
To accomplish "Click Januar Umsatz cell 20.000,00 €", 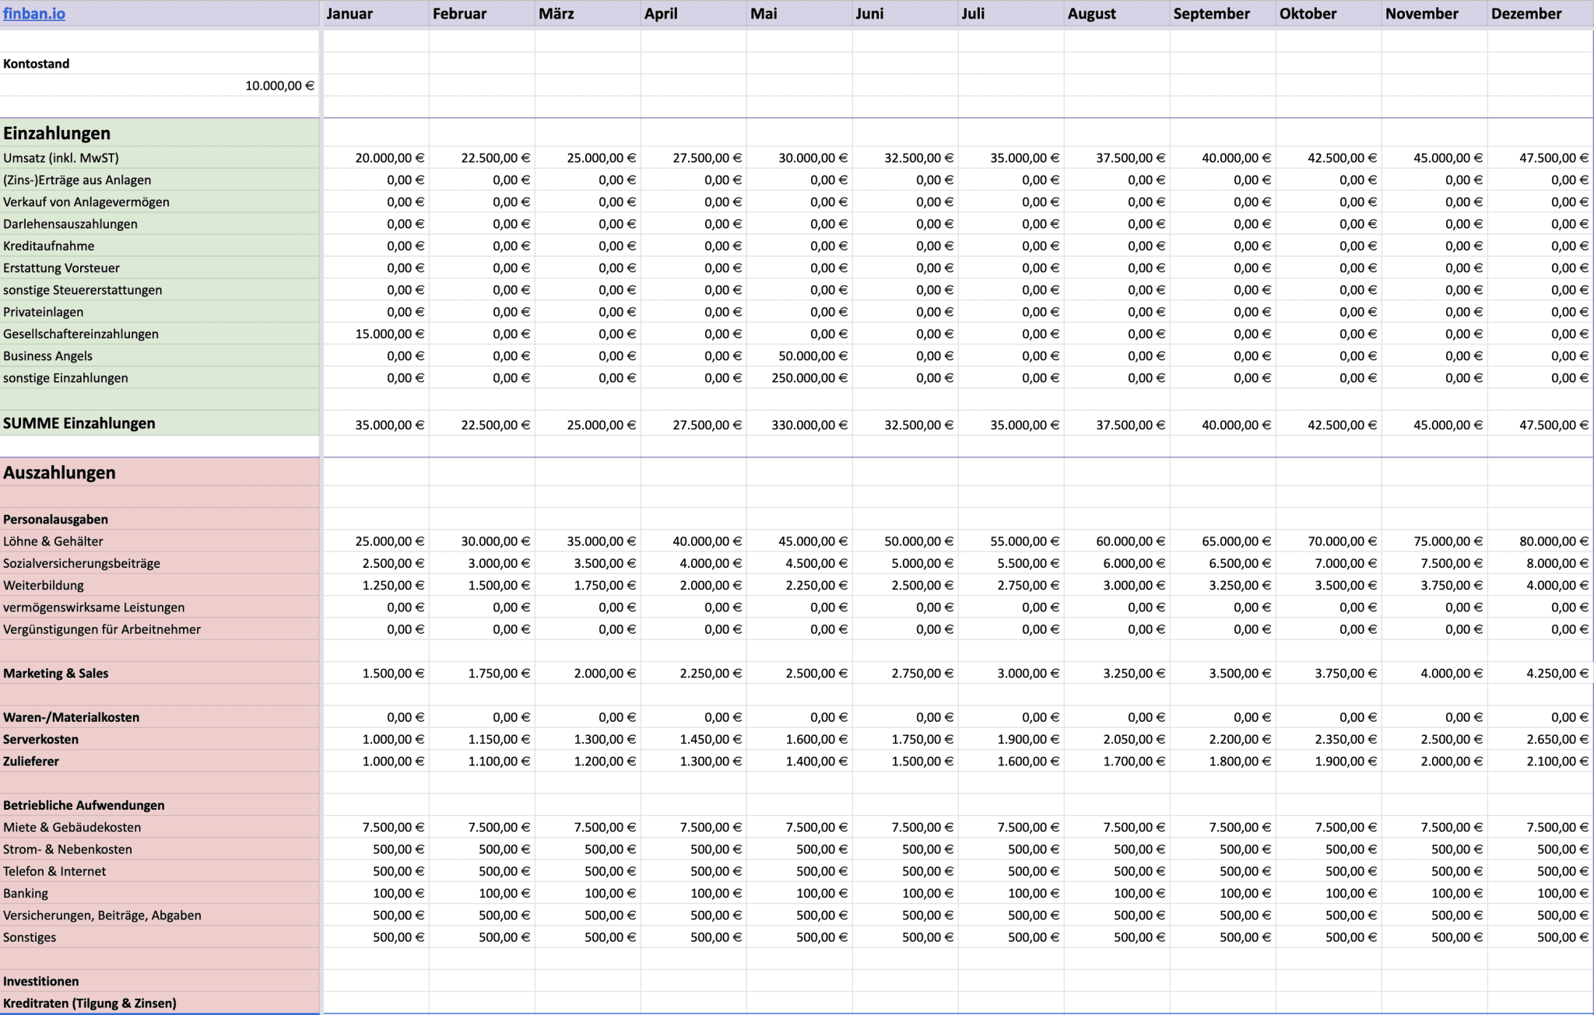I will (388, 158).
